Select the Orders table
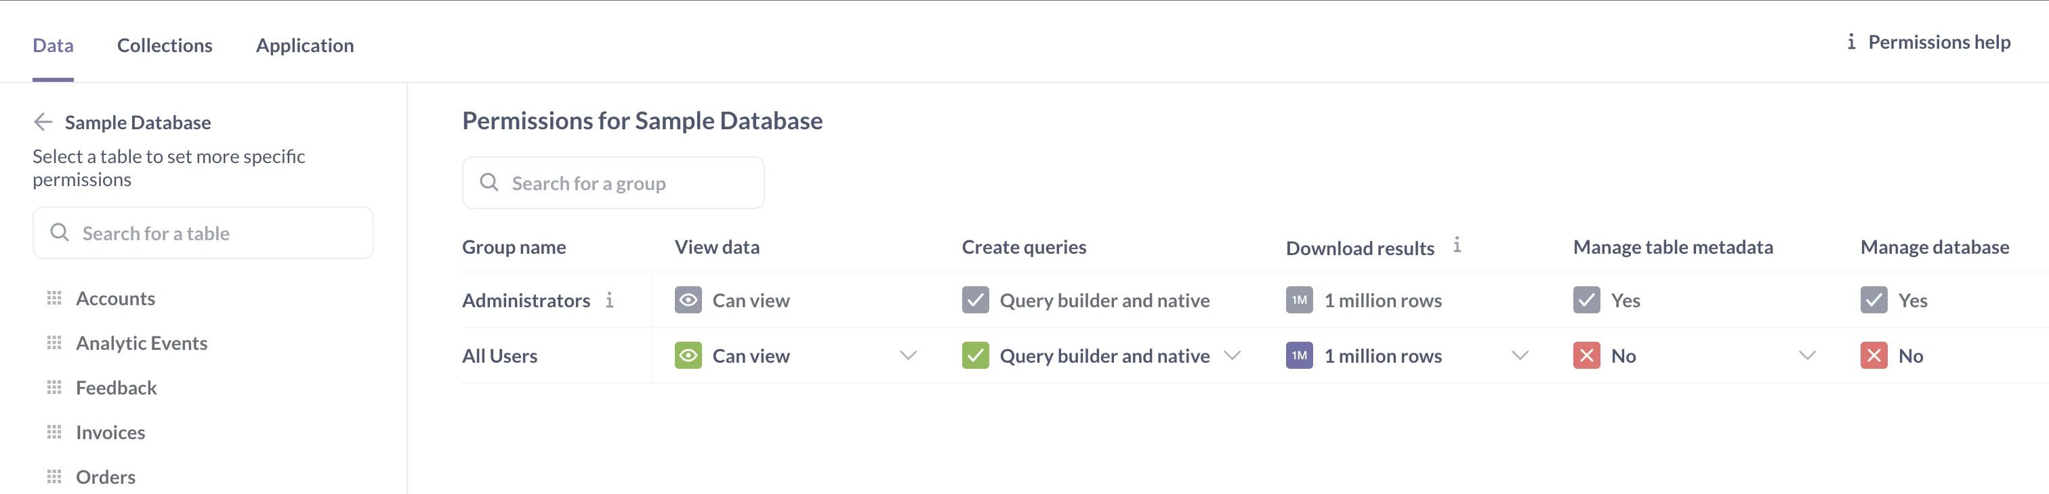Image resolution: width=2049 pixels, height=494 pixels. pyautogui.click(x=106, y=476)
